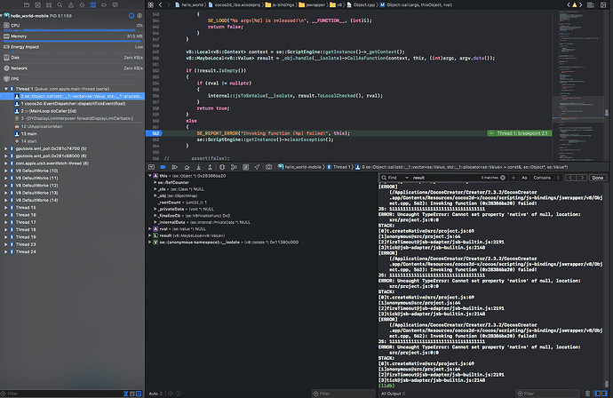Toggle breakpoints activation blue icon
Screen dimensions: 613x398
click(163, 167)
